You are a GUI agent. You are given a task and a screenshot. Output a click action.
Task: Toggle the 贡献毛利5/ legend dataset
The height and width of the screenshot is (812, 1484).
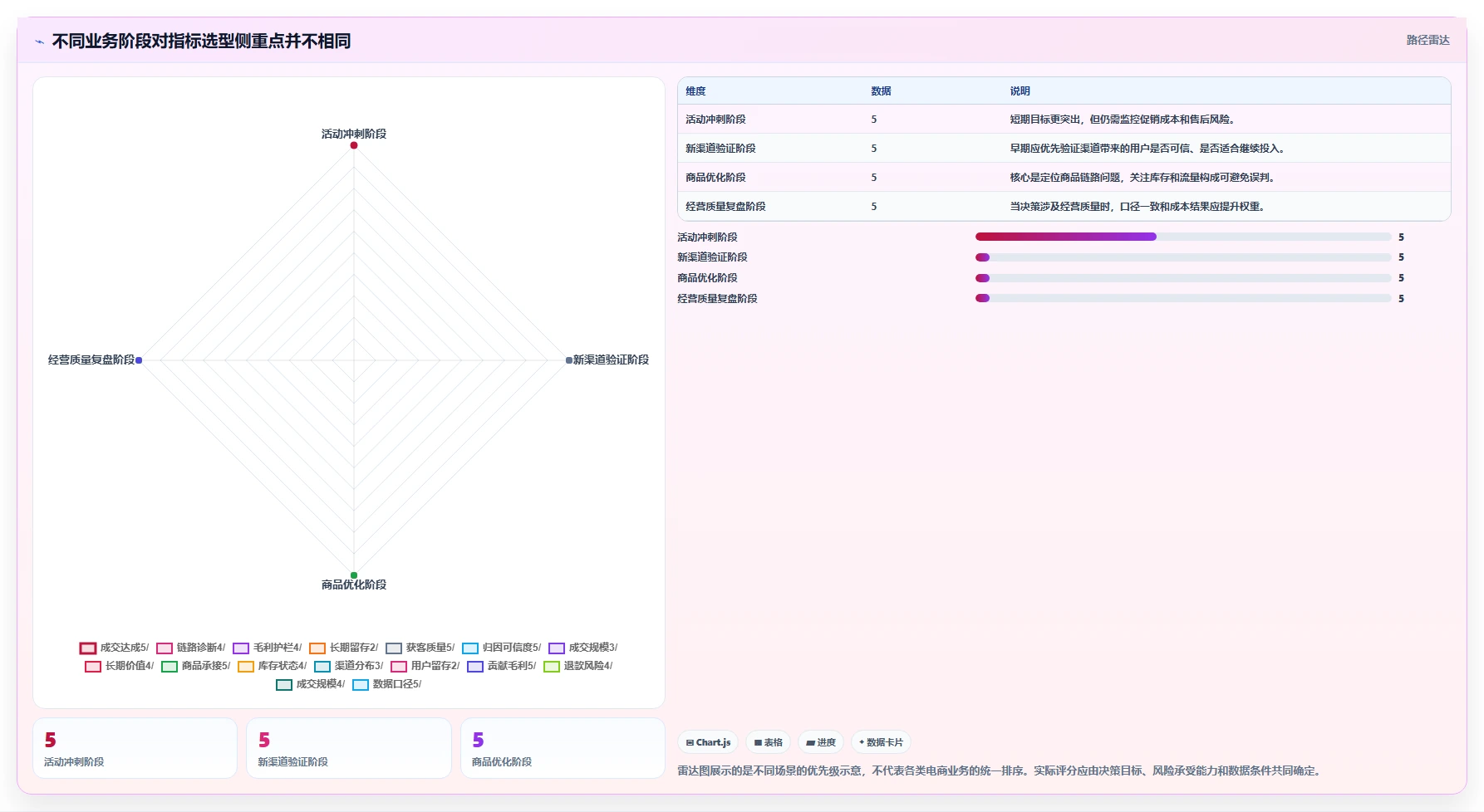click(x=502, y=666)
